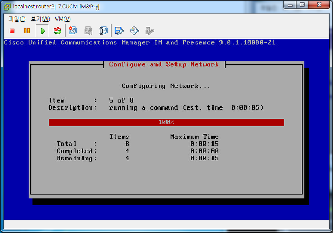Maximize the console window
Viewport: 333px width, 233px height.
point(302,5)
